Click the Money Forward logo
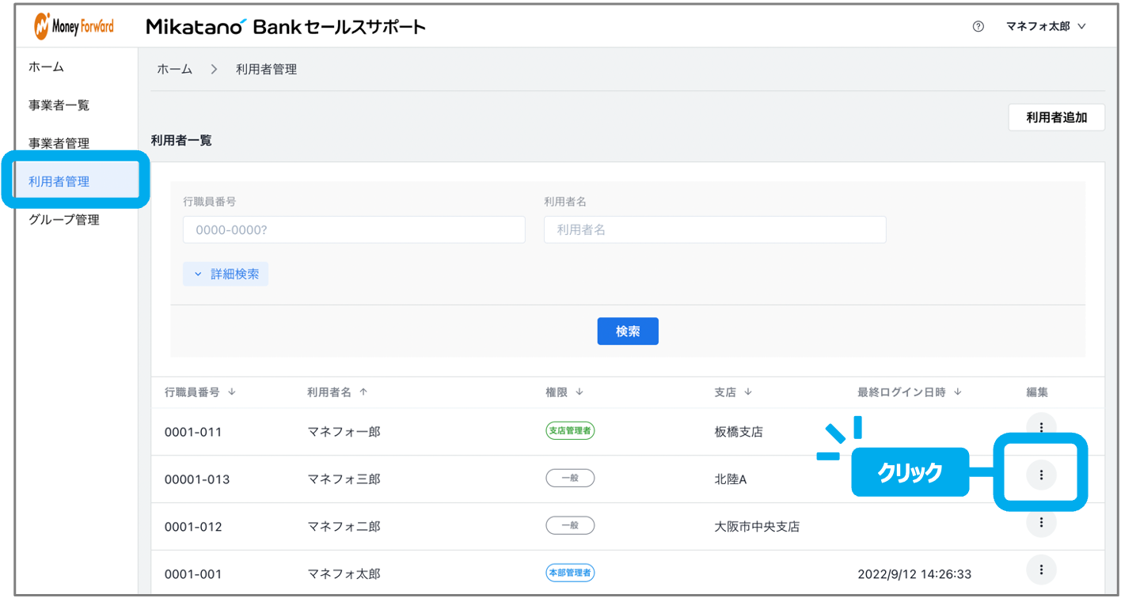Screen dimensions: 1121x598 pos(74,26)
